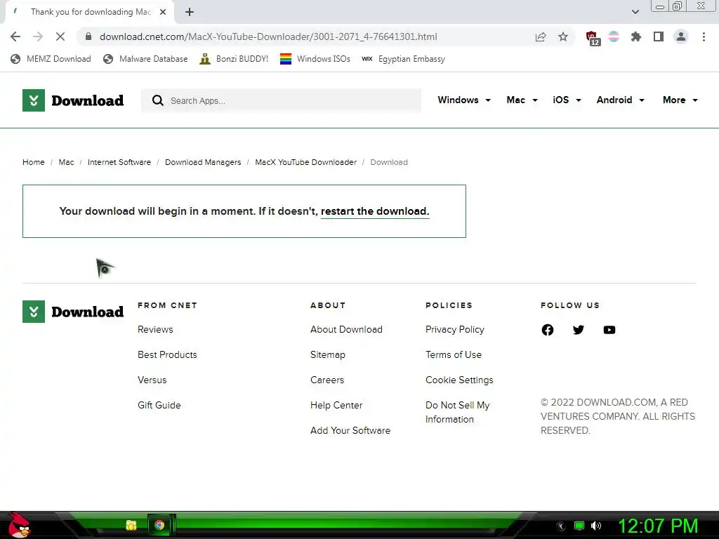
Task: Open the Malware Database bookmark
Action: (145, 59)
